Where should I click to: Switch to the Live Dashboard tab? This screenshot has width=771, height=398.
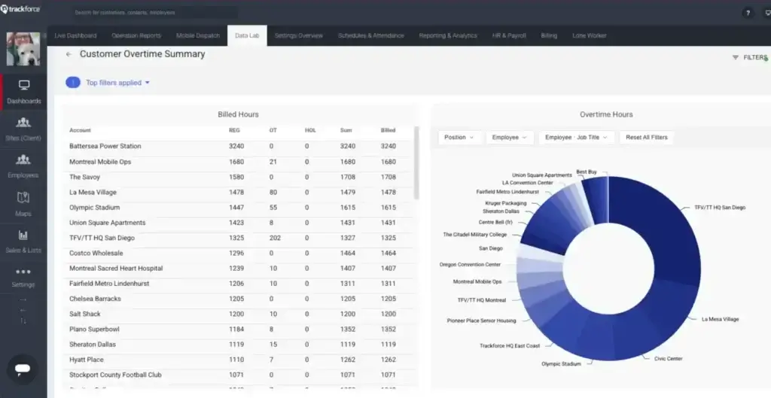75,36
